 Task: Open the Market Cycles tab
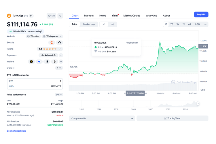132,16
